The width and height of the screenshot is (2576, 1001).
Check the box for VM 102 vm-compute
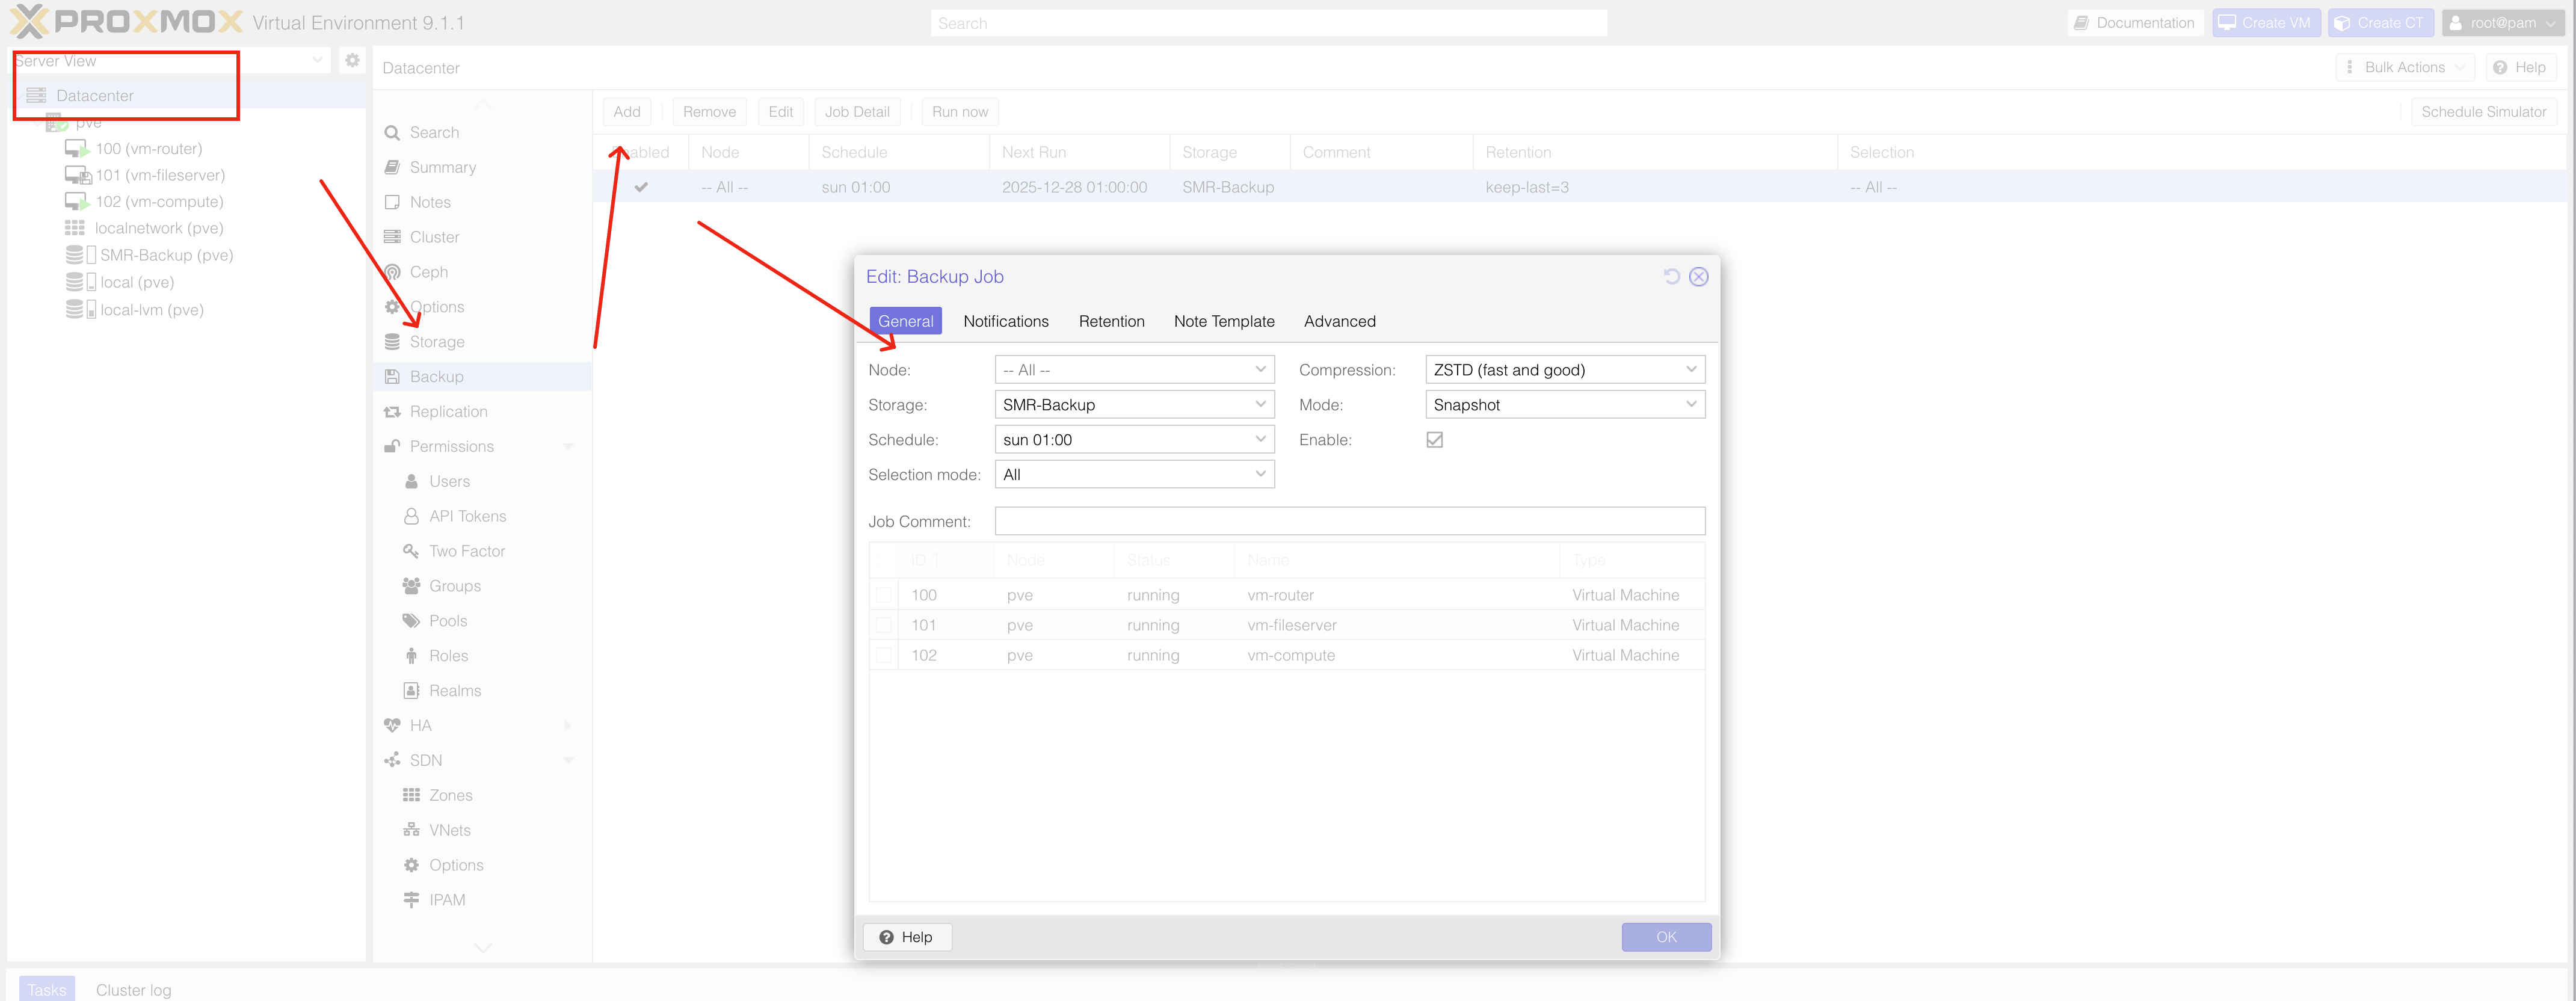point(883,655)
